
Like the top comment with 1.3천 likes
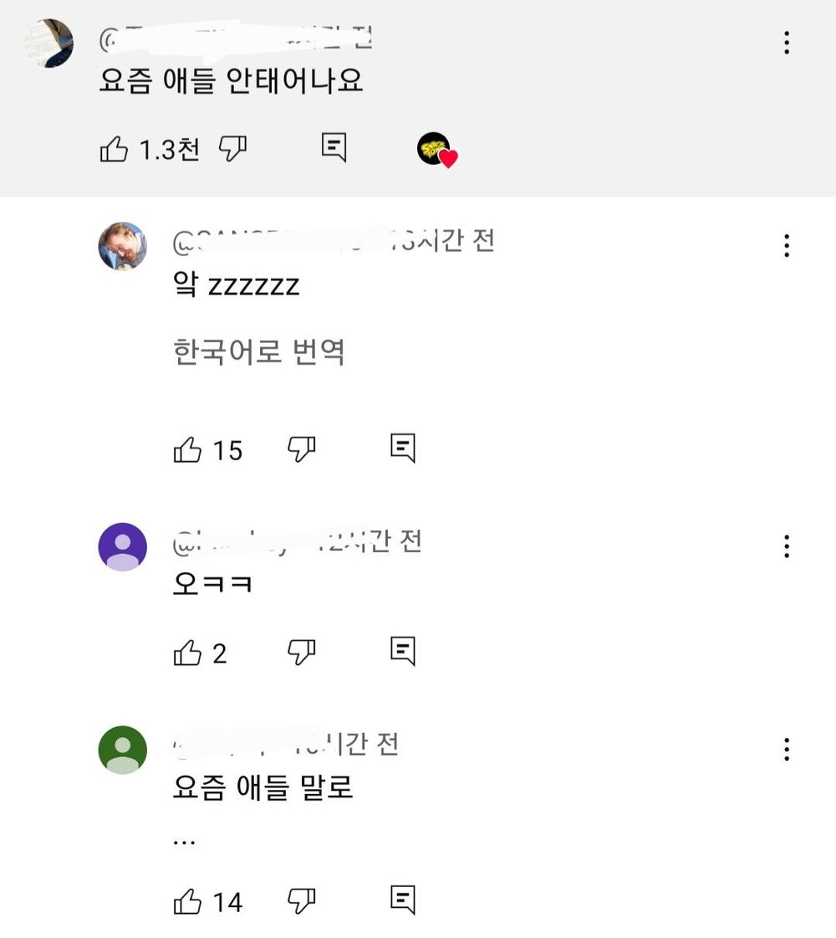[x=114, y=150]
